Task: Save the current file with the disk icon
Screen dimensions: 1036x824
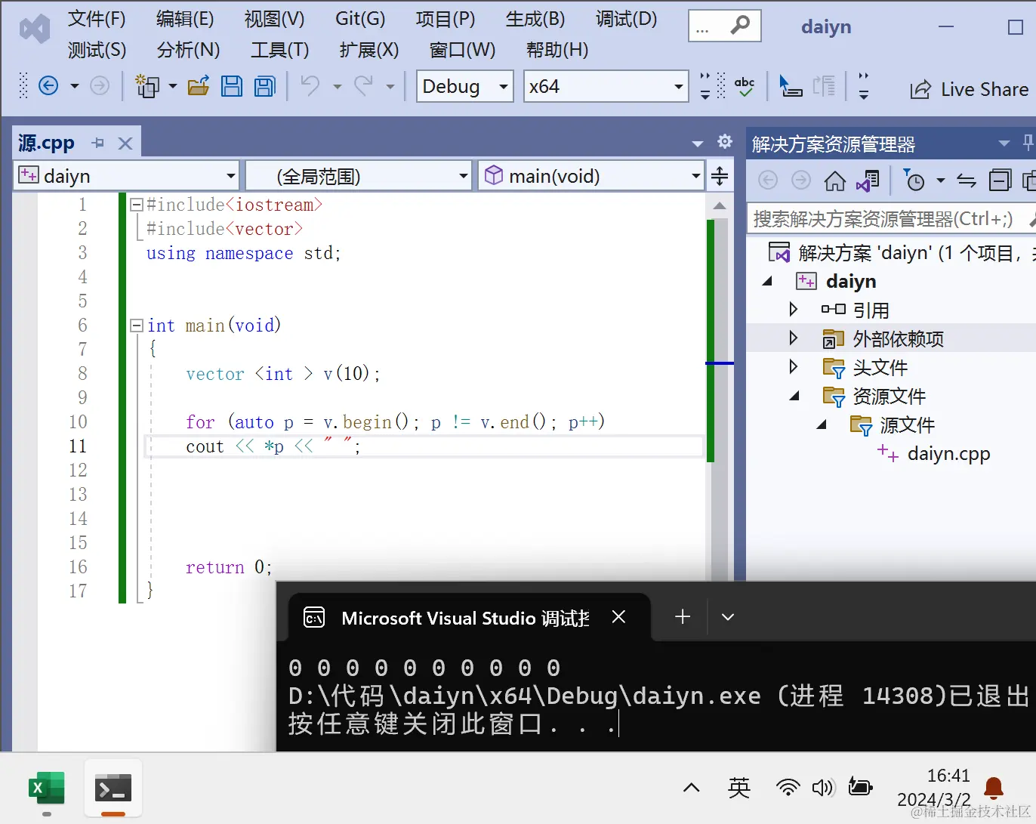Action: click(232, 86)
